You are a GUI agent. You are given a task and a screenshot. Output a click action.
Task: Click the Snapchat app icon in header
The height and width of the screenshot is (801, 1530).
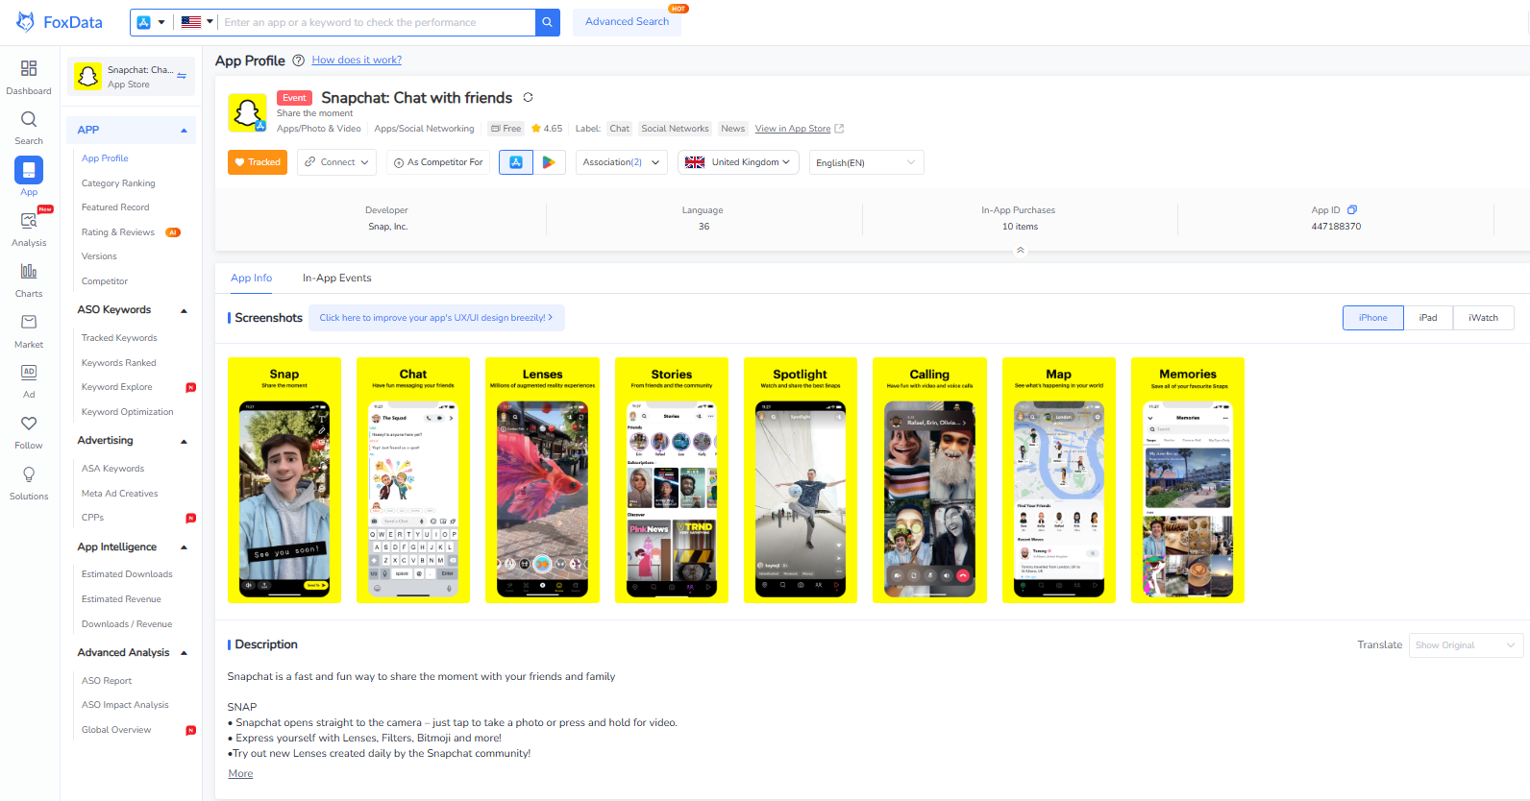[247, 112]
